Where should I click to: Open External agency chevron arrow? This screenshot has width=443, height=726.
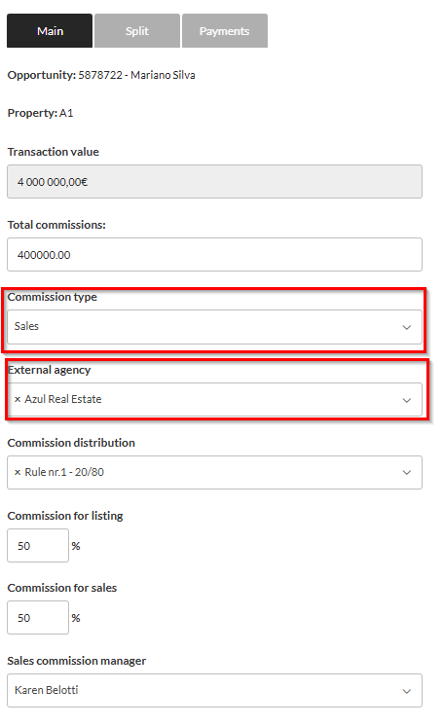tap(406, 400)
